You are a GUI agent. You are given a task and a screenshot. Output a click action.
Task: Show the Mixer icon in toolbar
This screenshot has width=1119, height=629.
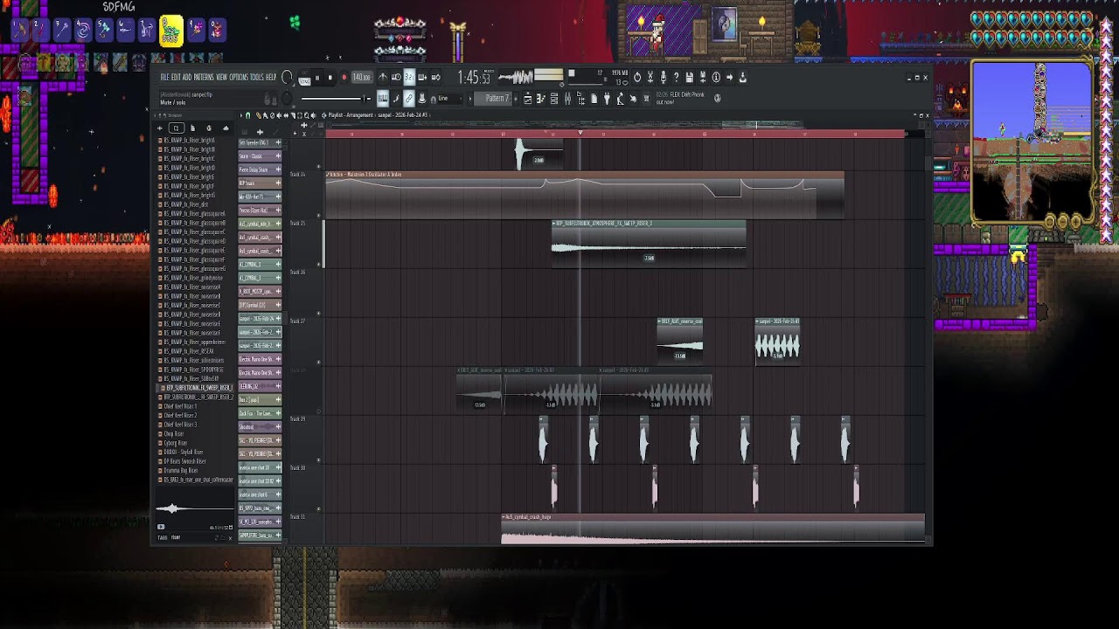567,99
